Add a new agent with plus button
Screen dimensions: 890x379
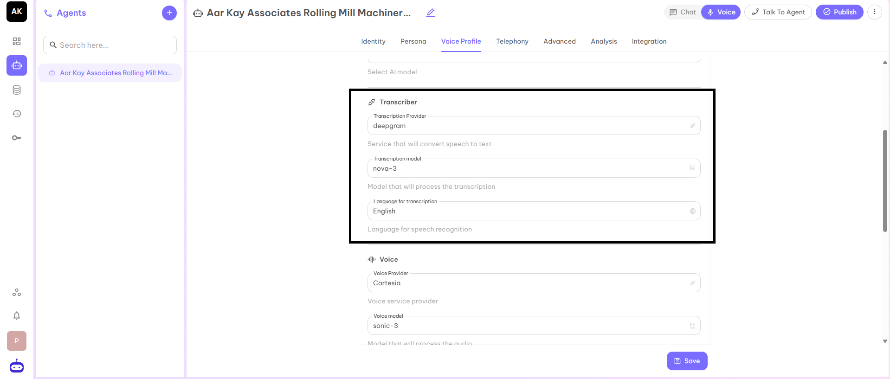(x=169, y=13)
